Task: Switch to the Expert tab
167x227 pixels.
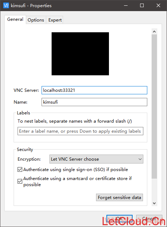Action: coord(55,20)
